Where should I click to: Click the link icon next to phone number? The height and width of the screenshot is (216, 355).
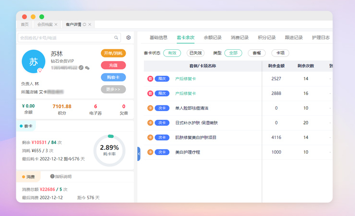pyautogui.click(x=81, y=68)
